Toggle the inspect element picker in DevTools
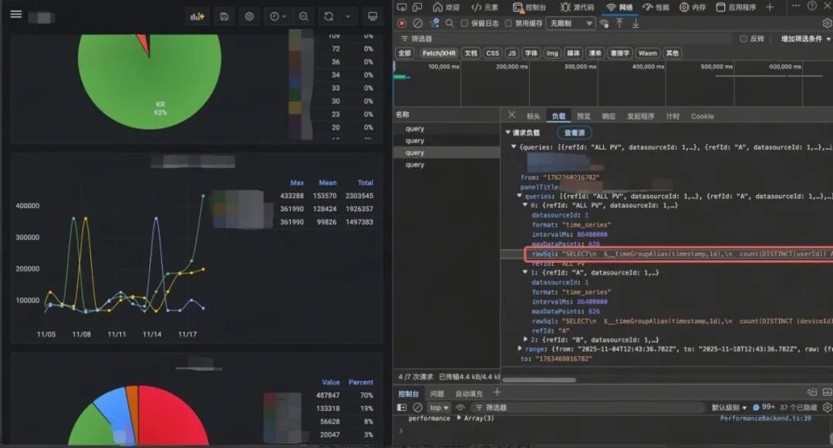The height and width of the screenshot is (448, 833). (402, 7)
